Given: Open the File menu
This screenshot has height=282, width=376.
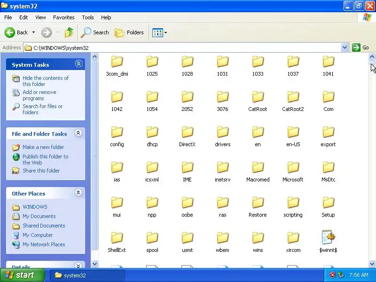Looking at the screenshot, I should pyautogui.click(x=8, y=17).
